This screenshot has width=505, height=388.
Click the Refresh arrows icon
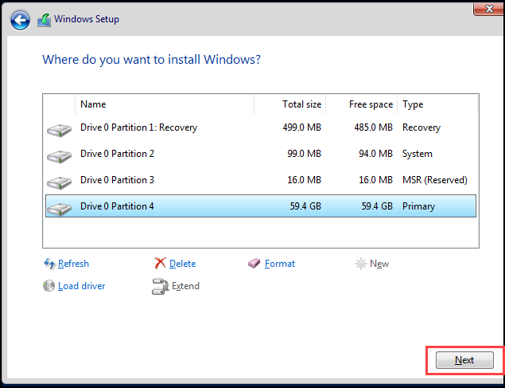point(49,264)
